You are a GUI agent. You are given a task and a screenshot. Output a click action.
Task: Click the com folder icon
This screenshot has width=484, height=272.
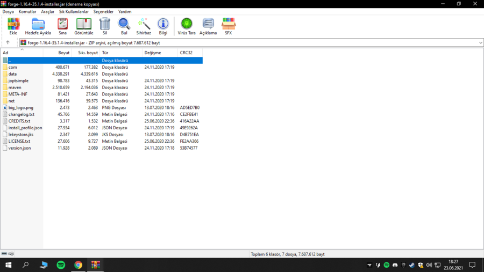tap(5, 67)
